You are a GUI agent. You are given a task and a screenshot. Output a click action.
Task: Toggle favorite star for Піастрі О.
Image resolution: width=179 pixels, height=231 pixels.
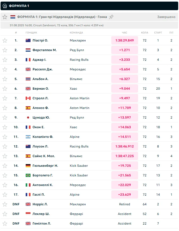tap(5, 40)
